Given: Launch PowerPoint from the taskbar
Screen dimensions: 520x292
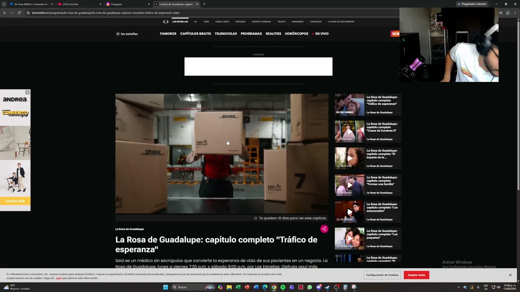Looking at the screenshot, I should click(x=247, y=287).
